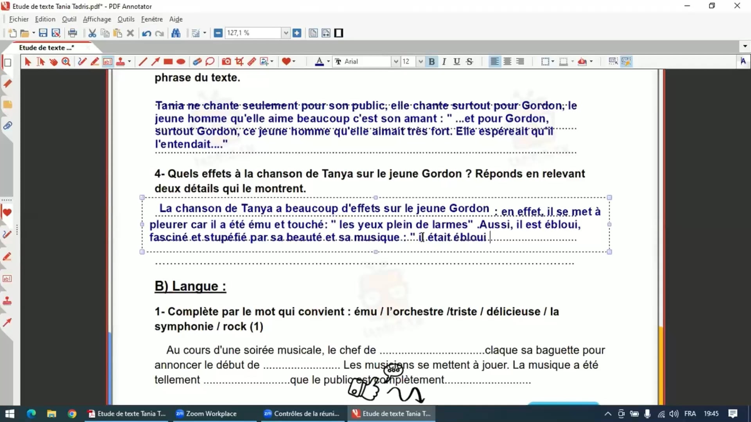
Task: Open the font size dropdown
Action: coord(420,61)
